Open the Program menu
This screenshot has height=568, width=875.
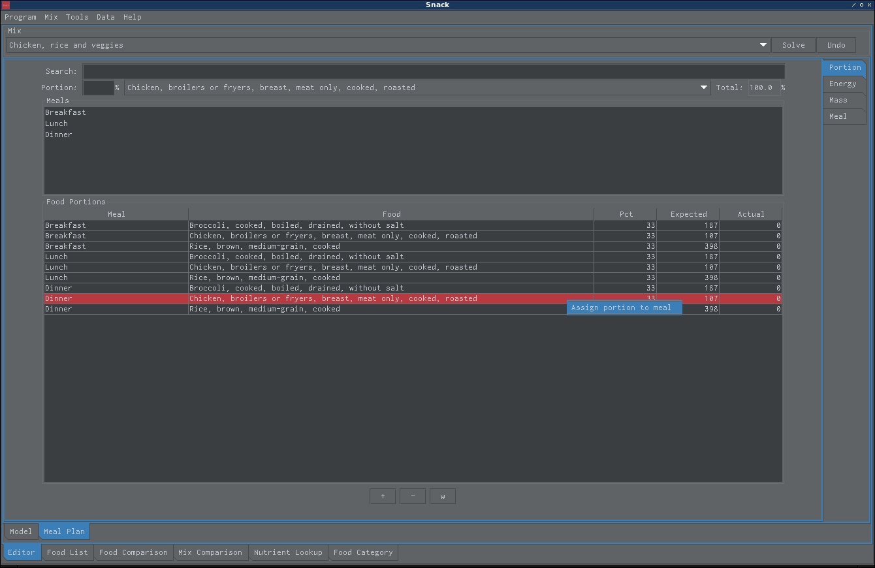[x=20, y=17]
